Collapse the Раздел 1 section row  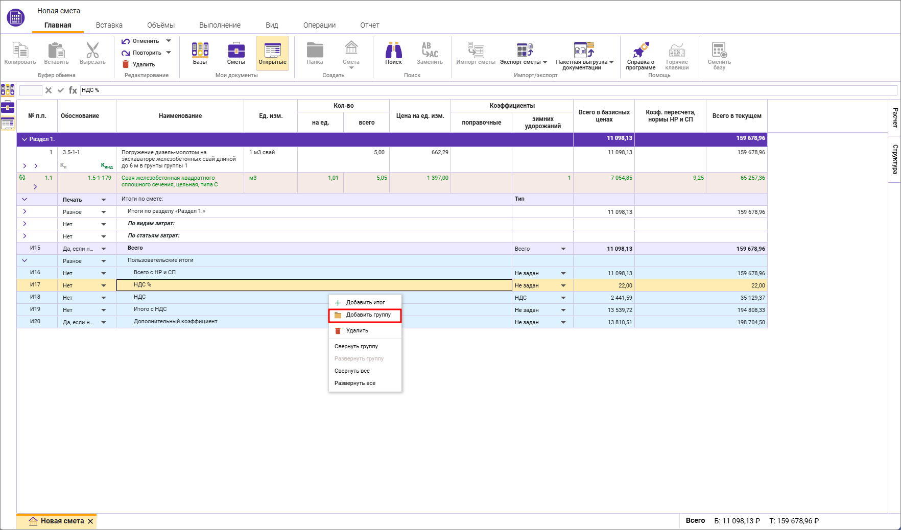click(24, 139)
